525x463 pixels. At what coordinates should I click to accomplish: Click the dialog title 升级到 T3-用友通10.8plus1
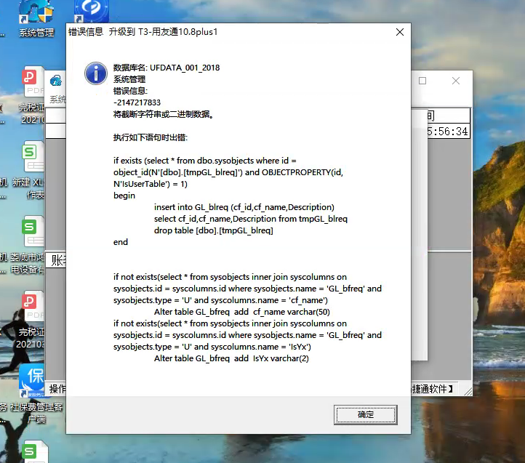163,32
